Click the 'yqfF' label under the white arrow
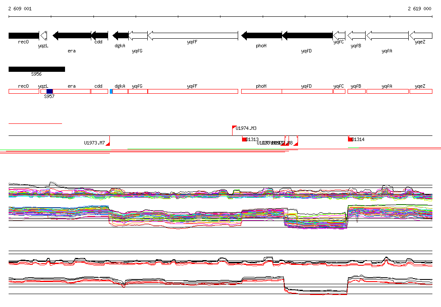The width and height of the screenshot is (441, 307). pos(192,42)
